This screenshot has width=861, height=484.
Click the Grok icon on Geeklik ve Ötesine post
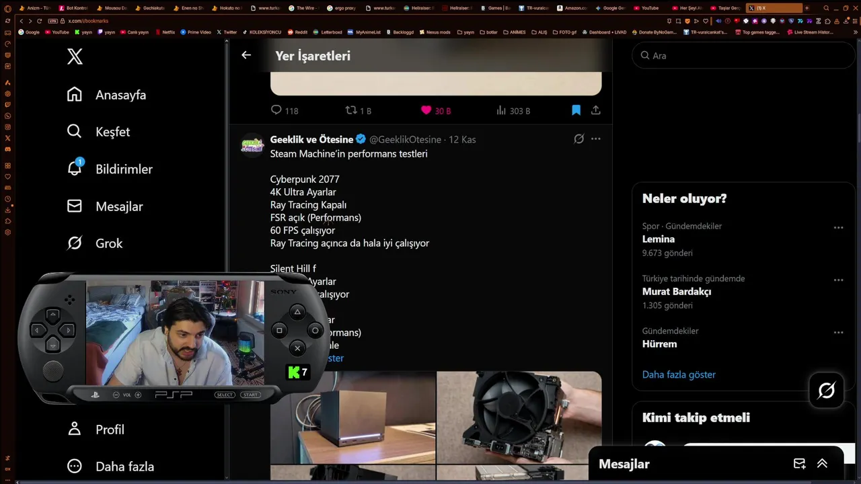(578, 139)
